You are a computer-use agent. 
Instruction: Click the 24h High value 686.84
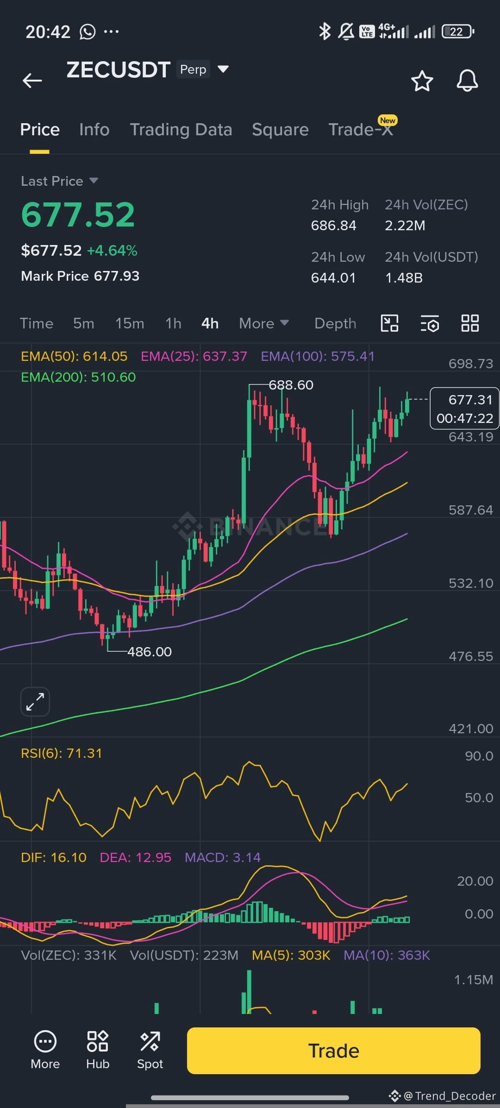(333, 226)
